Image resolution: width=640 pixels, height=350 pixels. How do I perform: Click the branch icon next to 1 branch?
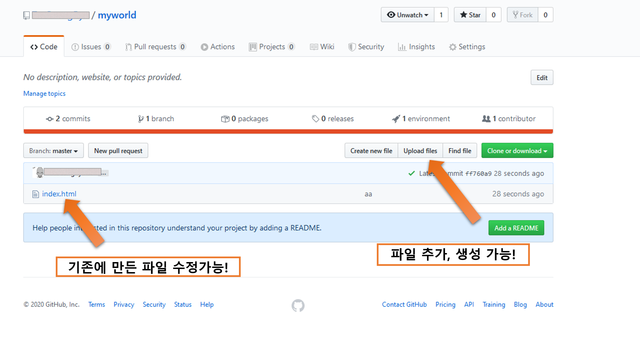pos(141,119)
